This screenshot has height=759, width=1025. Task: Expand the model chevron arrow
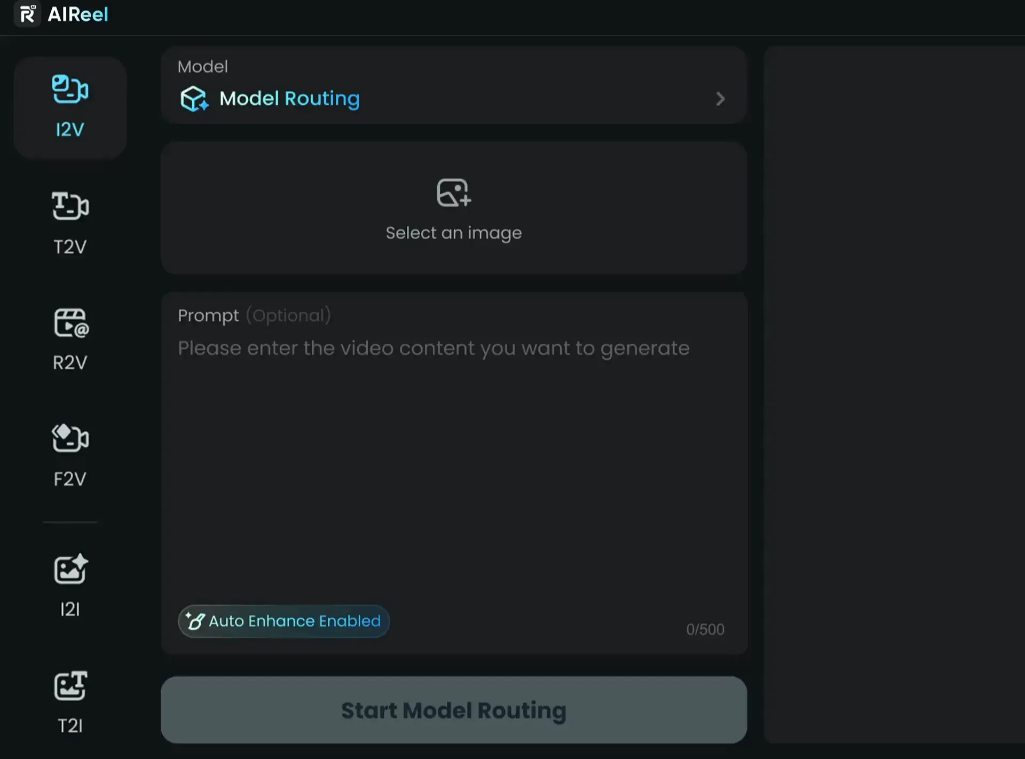pos(720,99)
